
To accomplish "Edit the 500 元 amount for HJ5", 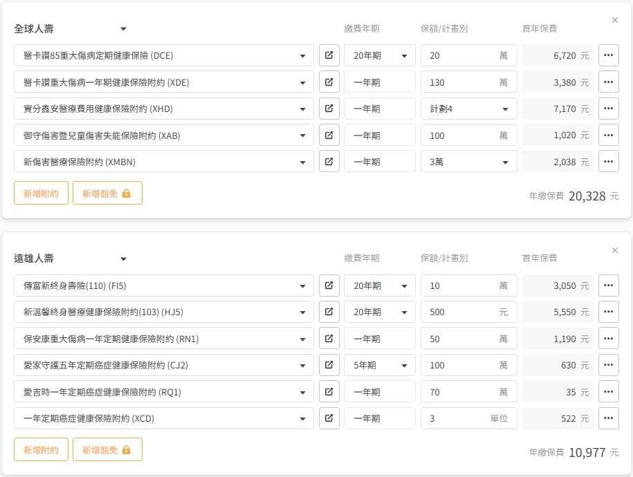I will [x=468, y=312].
